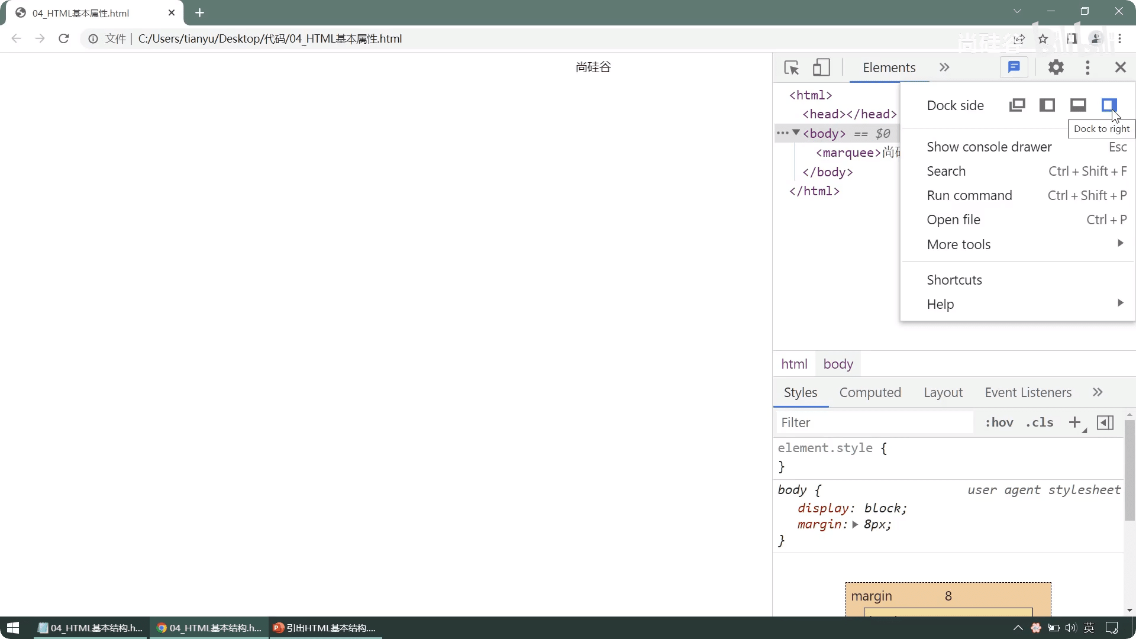Click the DevTools issues message icon

[x=1014, y=67]
